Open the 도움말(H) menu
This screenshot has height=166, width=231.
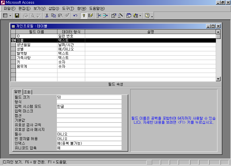(x=97, y=9)
